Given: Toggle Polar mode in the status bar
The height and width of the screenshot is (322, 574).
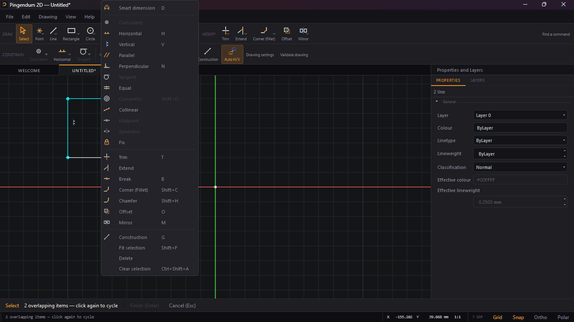Looking at the screenshot, I should coord(563,317).
